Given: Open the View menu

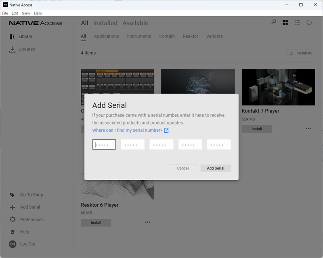Looking at the screenshot, I should (x=26, y=13).
